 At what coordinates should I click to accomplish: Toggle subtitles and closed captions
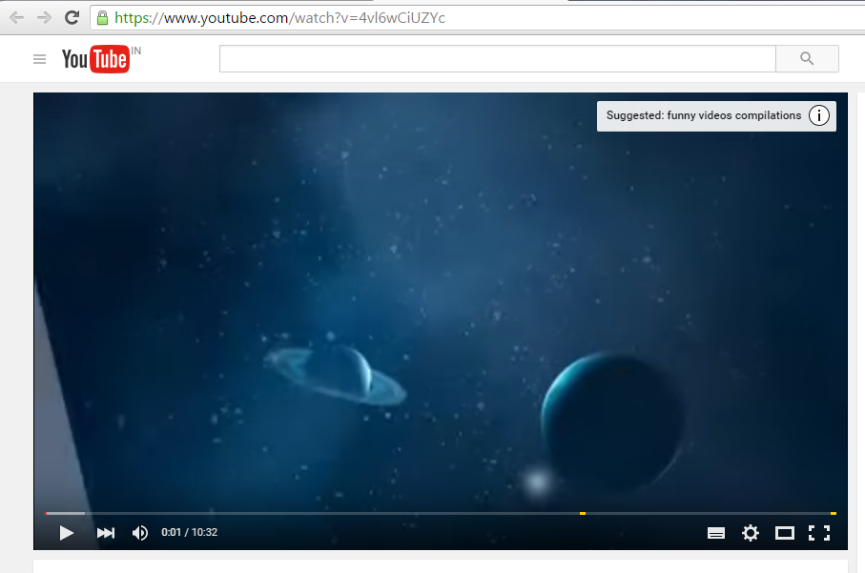coord(716,533)
